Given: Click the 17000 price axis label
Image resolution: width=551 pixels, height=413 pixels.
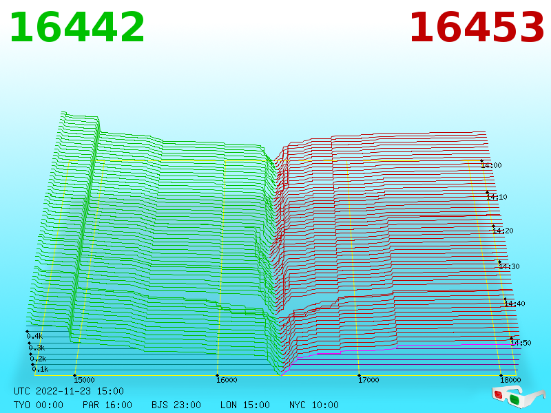Looking at the screenshot, I should tap(368, 380).
